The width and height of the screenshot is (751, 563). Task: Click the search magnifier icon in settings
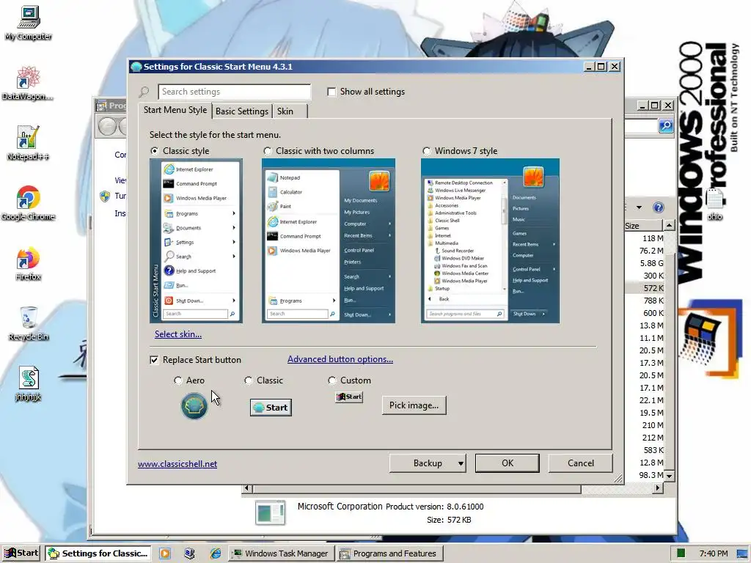click(144, 92)
